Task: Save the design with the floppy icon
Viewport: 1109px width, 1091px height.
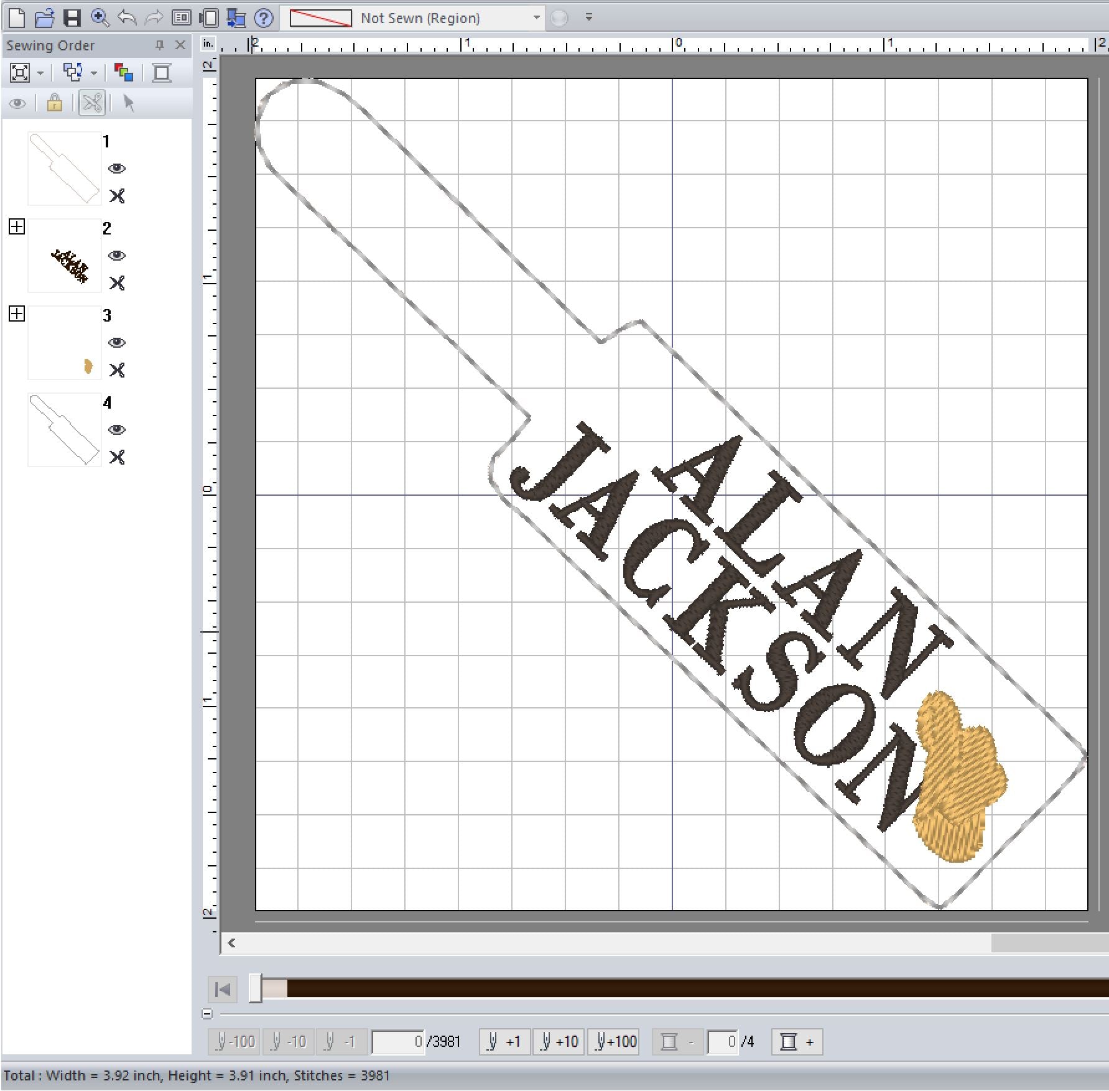Action: (x=72, y=17)
